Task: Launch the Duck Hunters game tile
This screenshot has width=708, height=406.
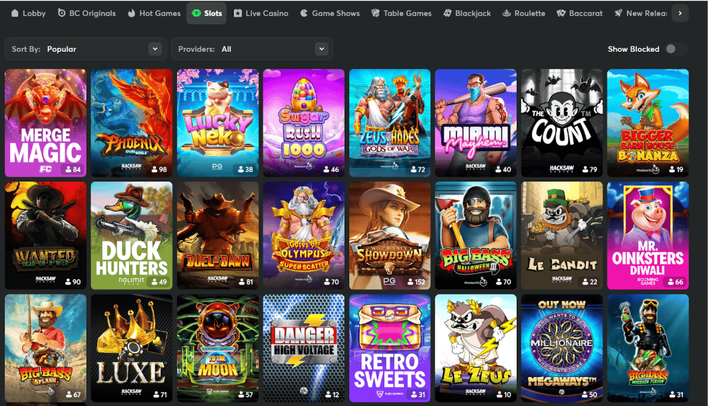Action: coord(132,235)
